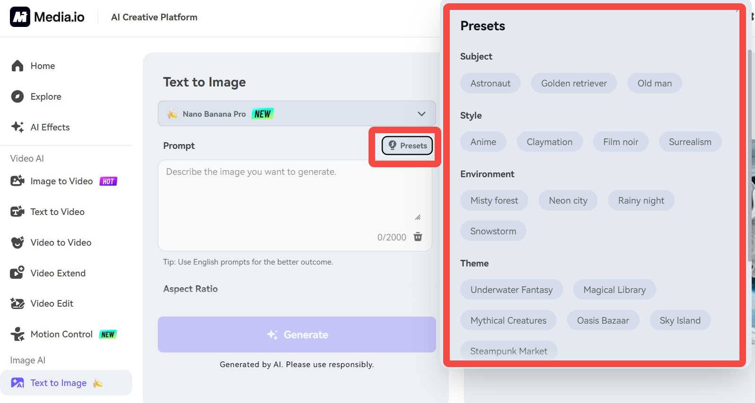Click the Generate button
The width and height of the screenshot is (755, 403).
(x=297, y=334)
